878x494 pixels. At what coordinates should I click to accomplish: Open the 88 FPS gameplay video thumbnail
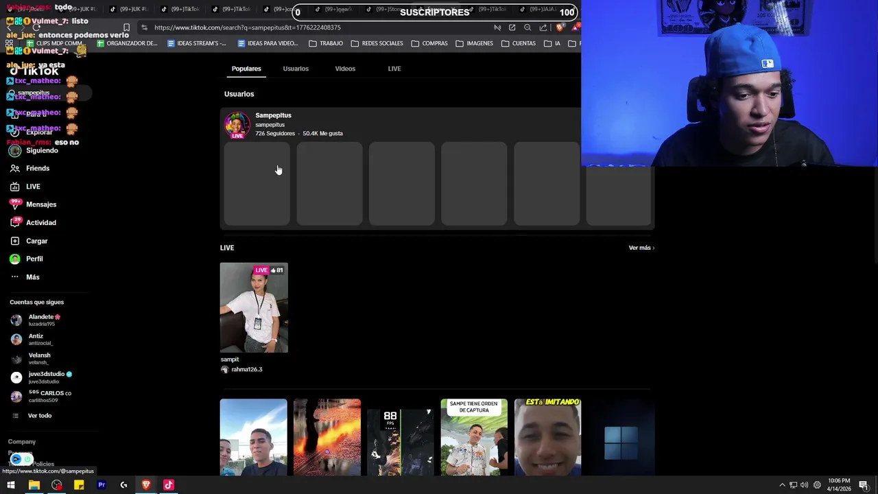tap(401, 437)
